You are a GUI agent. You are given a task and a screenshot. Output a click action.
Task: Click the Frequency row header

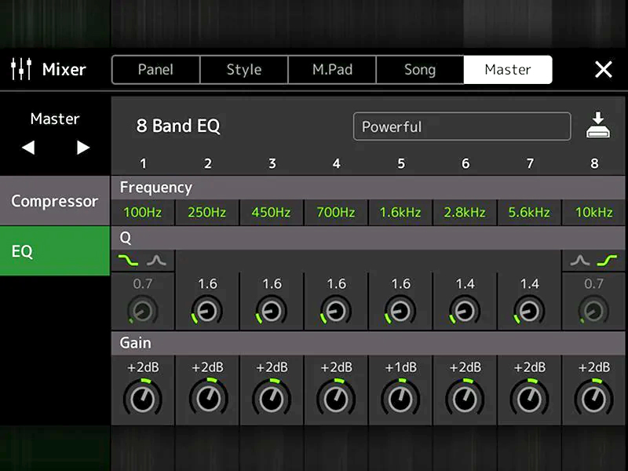(x=368, y=188)
